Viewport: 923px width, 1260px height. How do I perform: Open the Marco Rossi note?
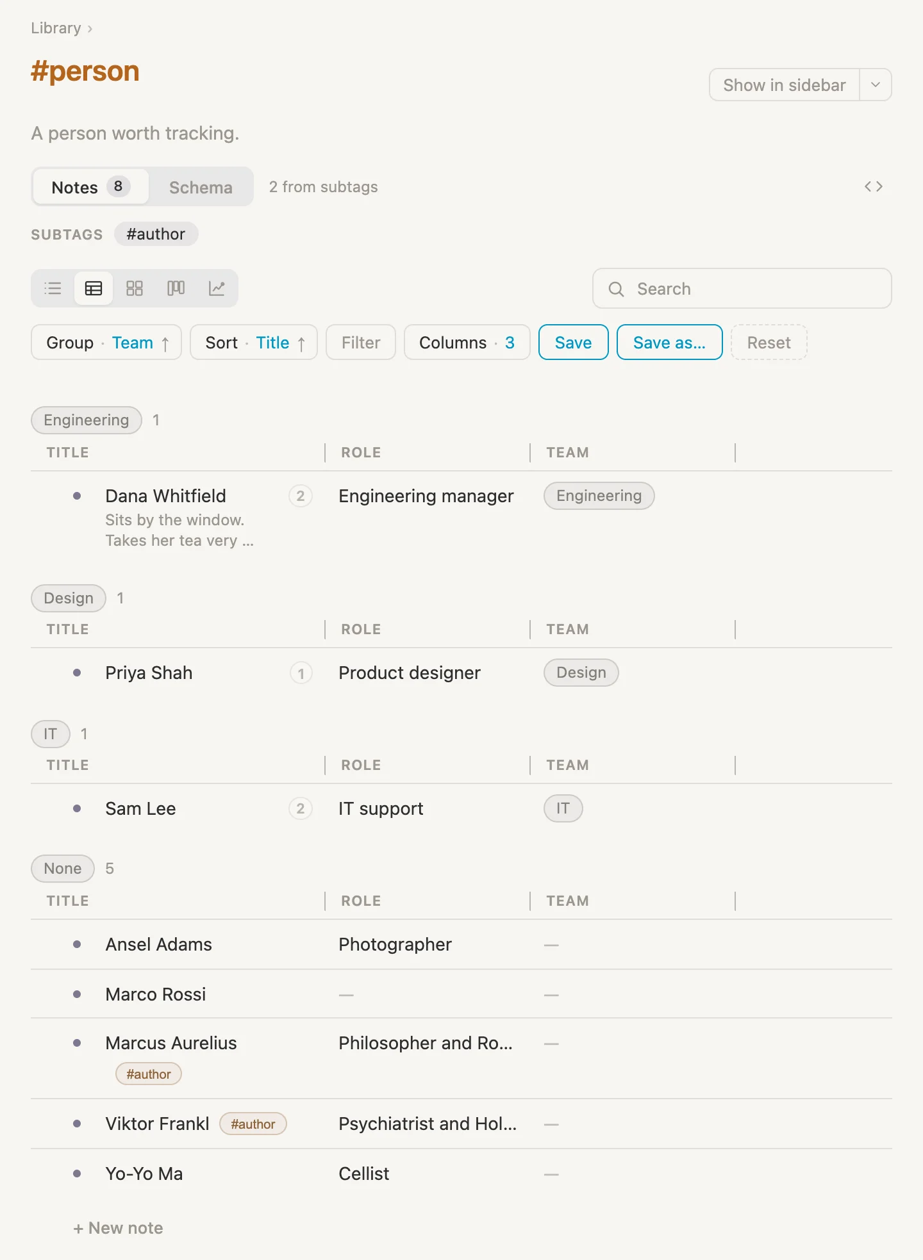coord(156,994)
